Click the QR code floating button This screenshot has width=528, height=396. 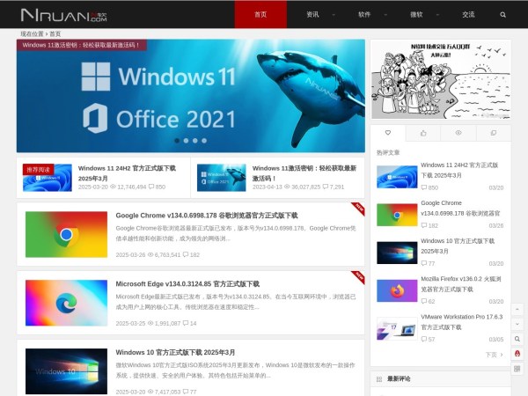coord(517,369)
